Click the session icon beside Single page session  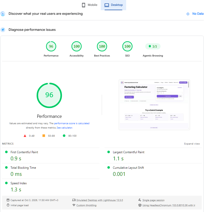pos(140,200)
